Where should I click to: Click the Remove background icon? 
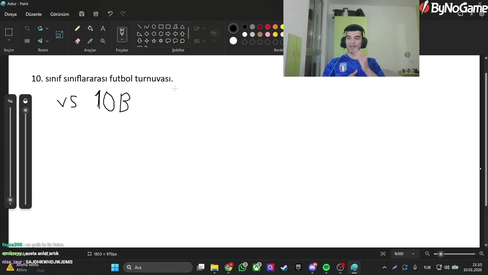click(27, 41)
